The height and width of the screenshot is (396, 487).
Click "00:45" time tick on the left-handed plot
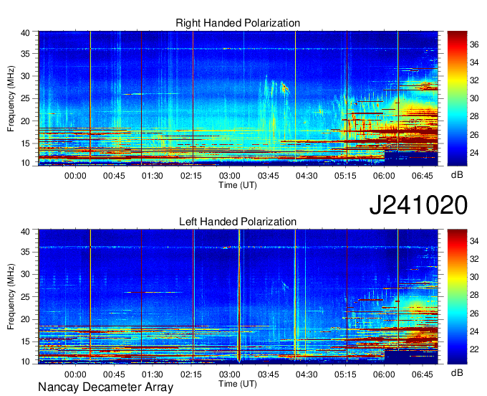point(114,374)
